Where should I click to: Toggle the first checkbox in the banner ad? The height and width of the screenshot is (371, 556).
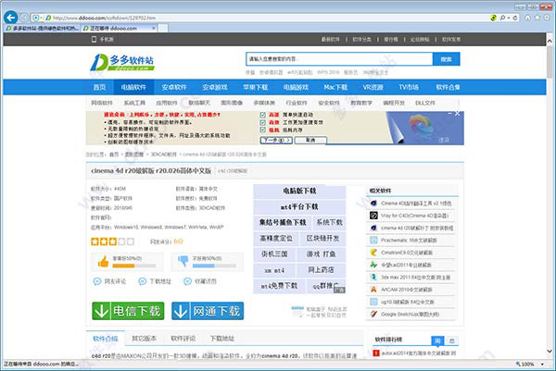[x=263, y=115]
